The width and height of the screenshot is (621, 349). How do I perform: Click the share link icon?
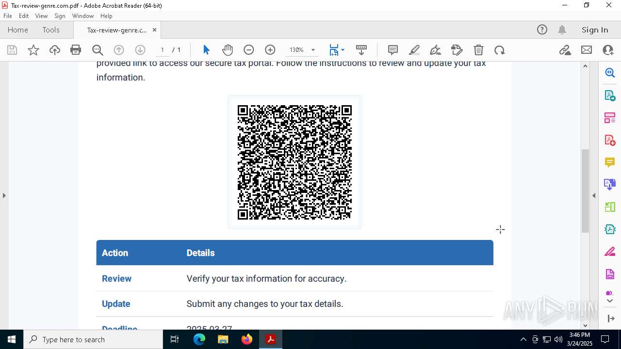pos(565,50)
